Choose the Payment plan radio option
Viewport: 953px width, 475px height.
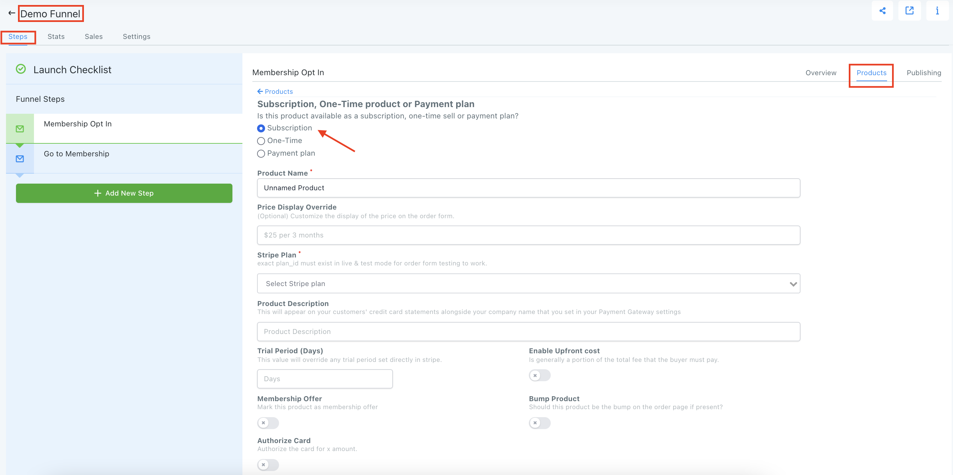coord(261,153)
